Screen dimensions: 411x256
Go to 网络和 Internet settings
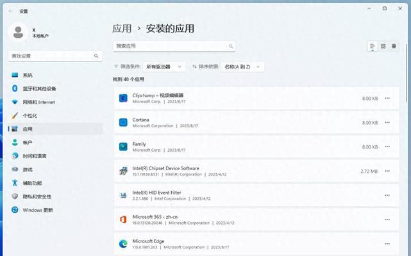[x=55, y=102]
